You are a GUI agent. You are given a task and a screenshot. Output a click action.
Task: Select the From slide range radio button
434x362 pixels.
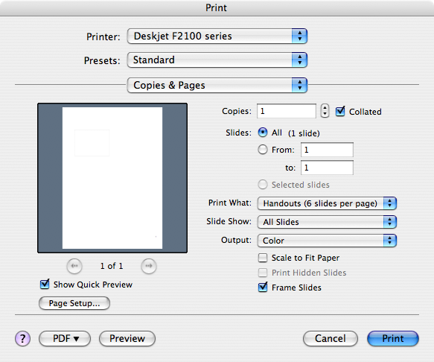click(263, 150)
